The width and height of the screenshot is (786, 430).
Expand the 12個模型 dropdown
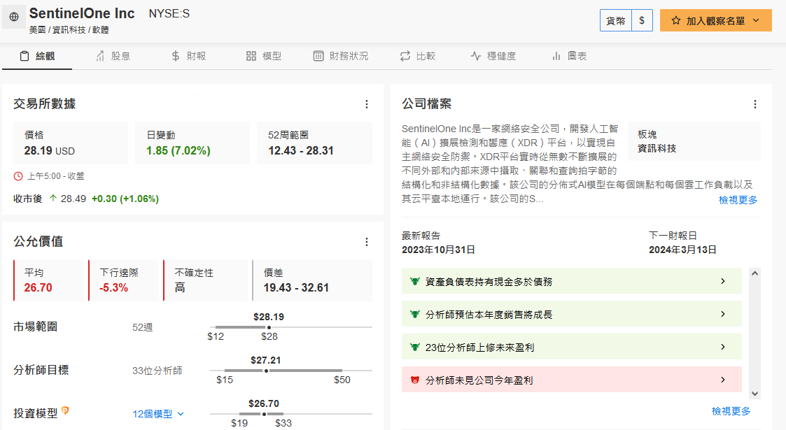(158, 414)
